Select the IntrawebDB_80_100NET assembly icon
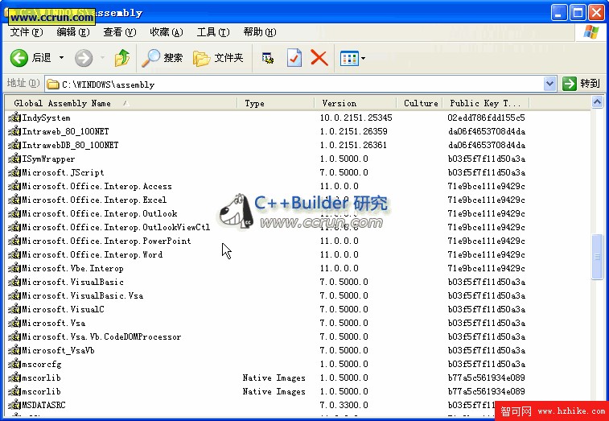This screenshot has height=421, width=609. coord(14,145)
